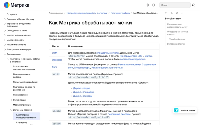Screen dimensions: 200x125
Task: Jump to Вопросы и ответы section
Action: (x=176, y=44)
